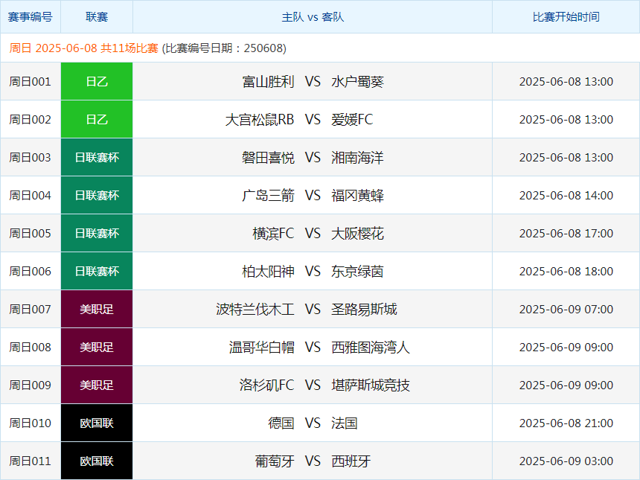This screenshot has height=480, width=640.
Task: Click start time 2025-06-08 17:00
Action: [566, 234]
